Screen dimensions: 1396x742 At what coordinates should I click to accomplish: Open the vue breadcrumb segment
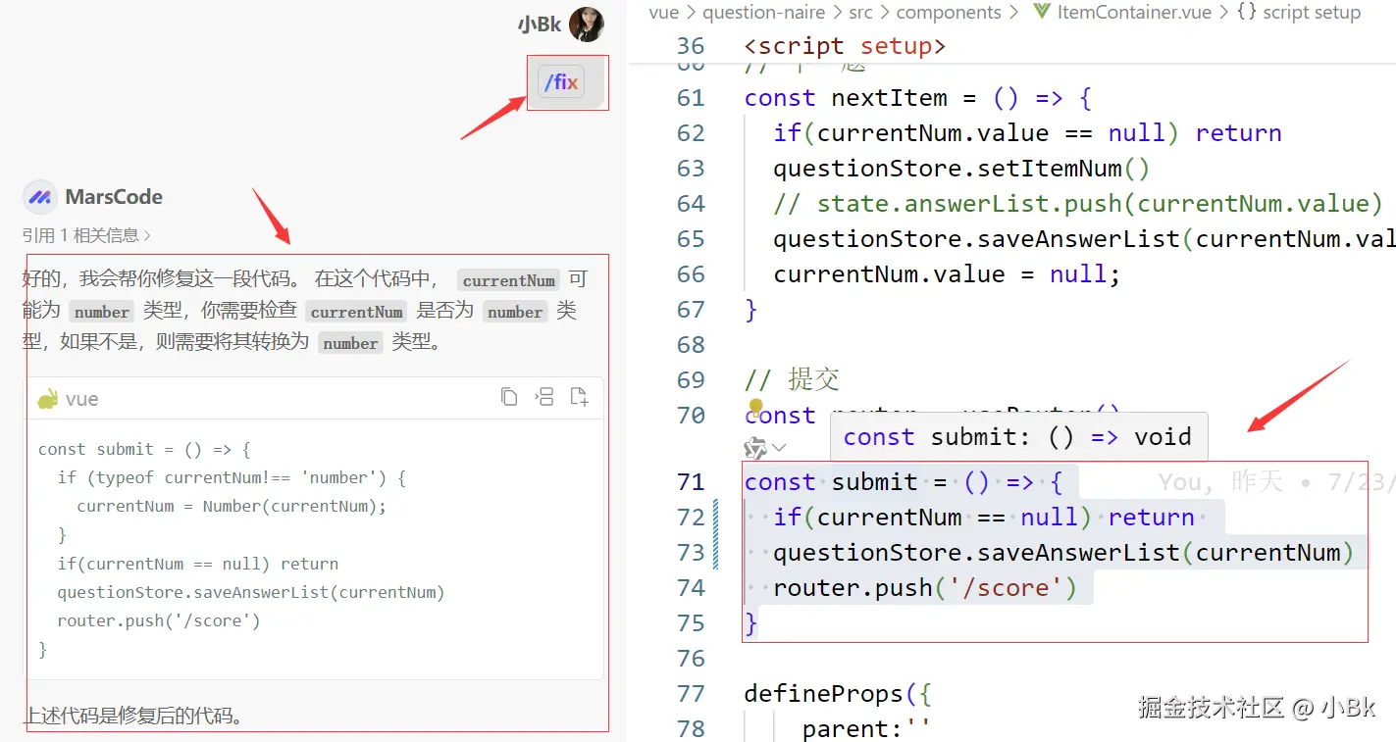(x=664, y=13)
